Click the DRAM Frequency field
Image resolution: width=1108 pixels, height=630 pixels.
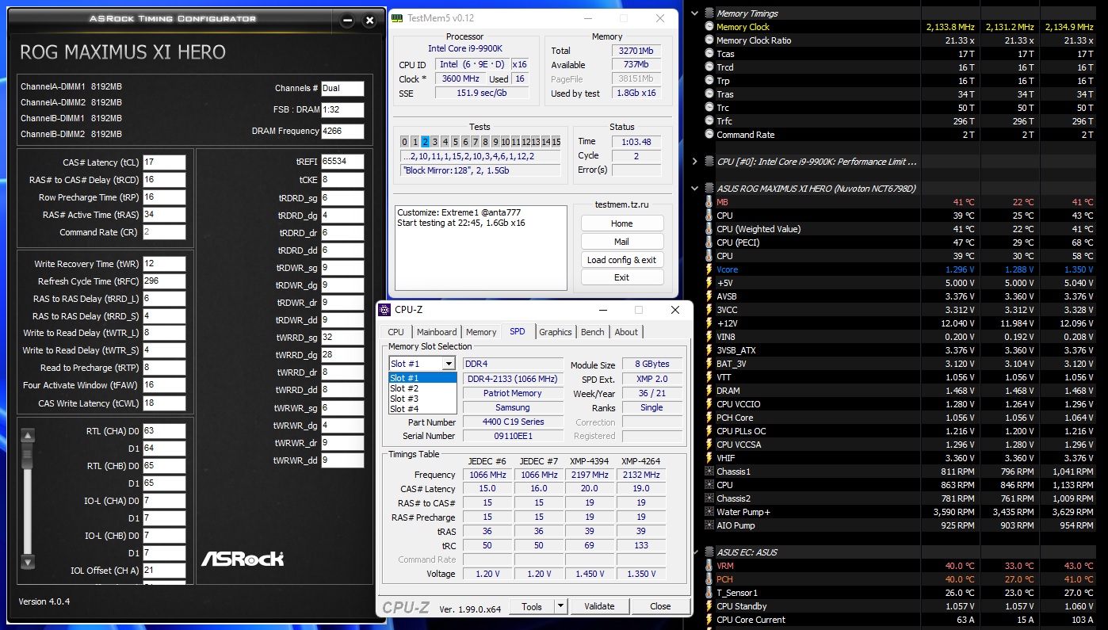pos(342,132)
